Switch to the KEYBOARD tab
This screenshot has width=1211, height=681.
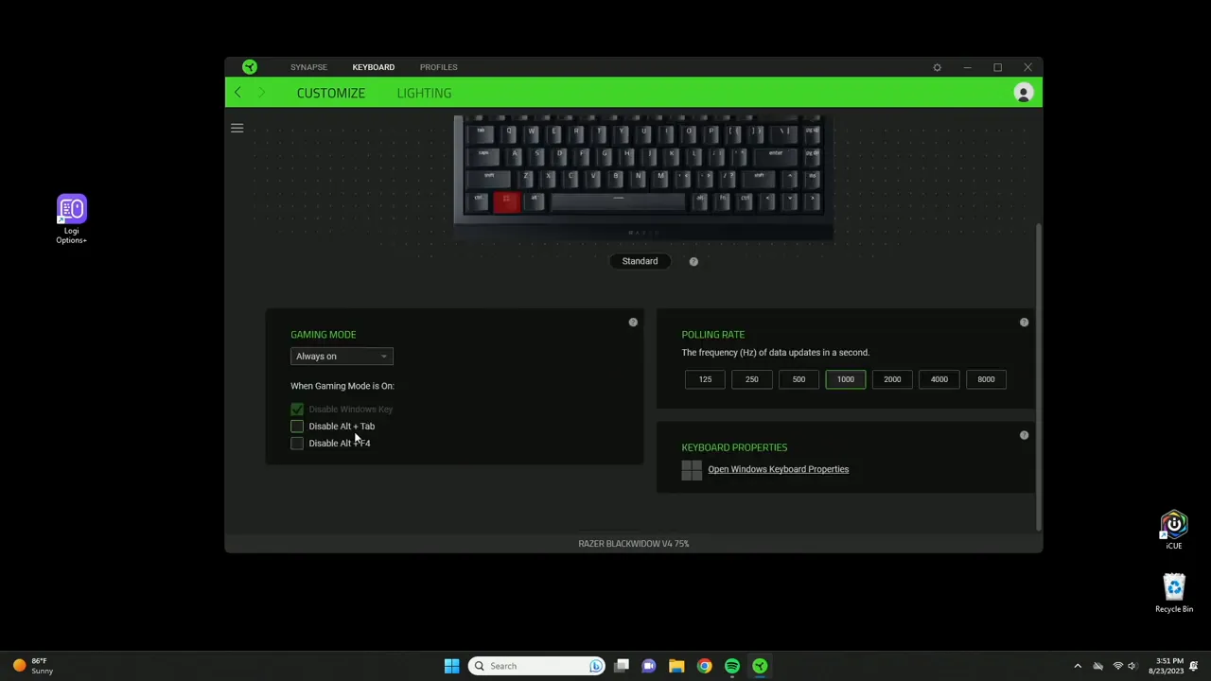[373, 67]
